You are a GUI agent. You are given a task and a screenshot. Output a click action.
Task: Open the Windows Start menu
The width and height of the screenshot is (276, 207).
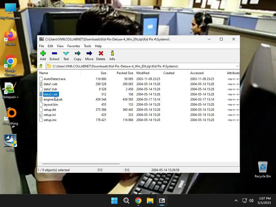click(114, 201)
